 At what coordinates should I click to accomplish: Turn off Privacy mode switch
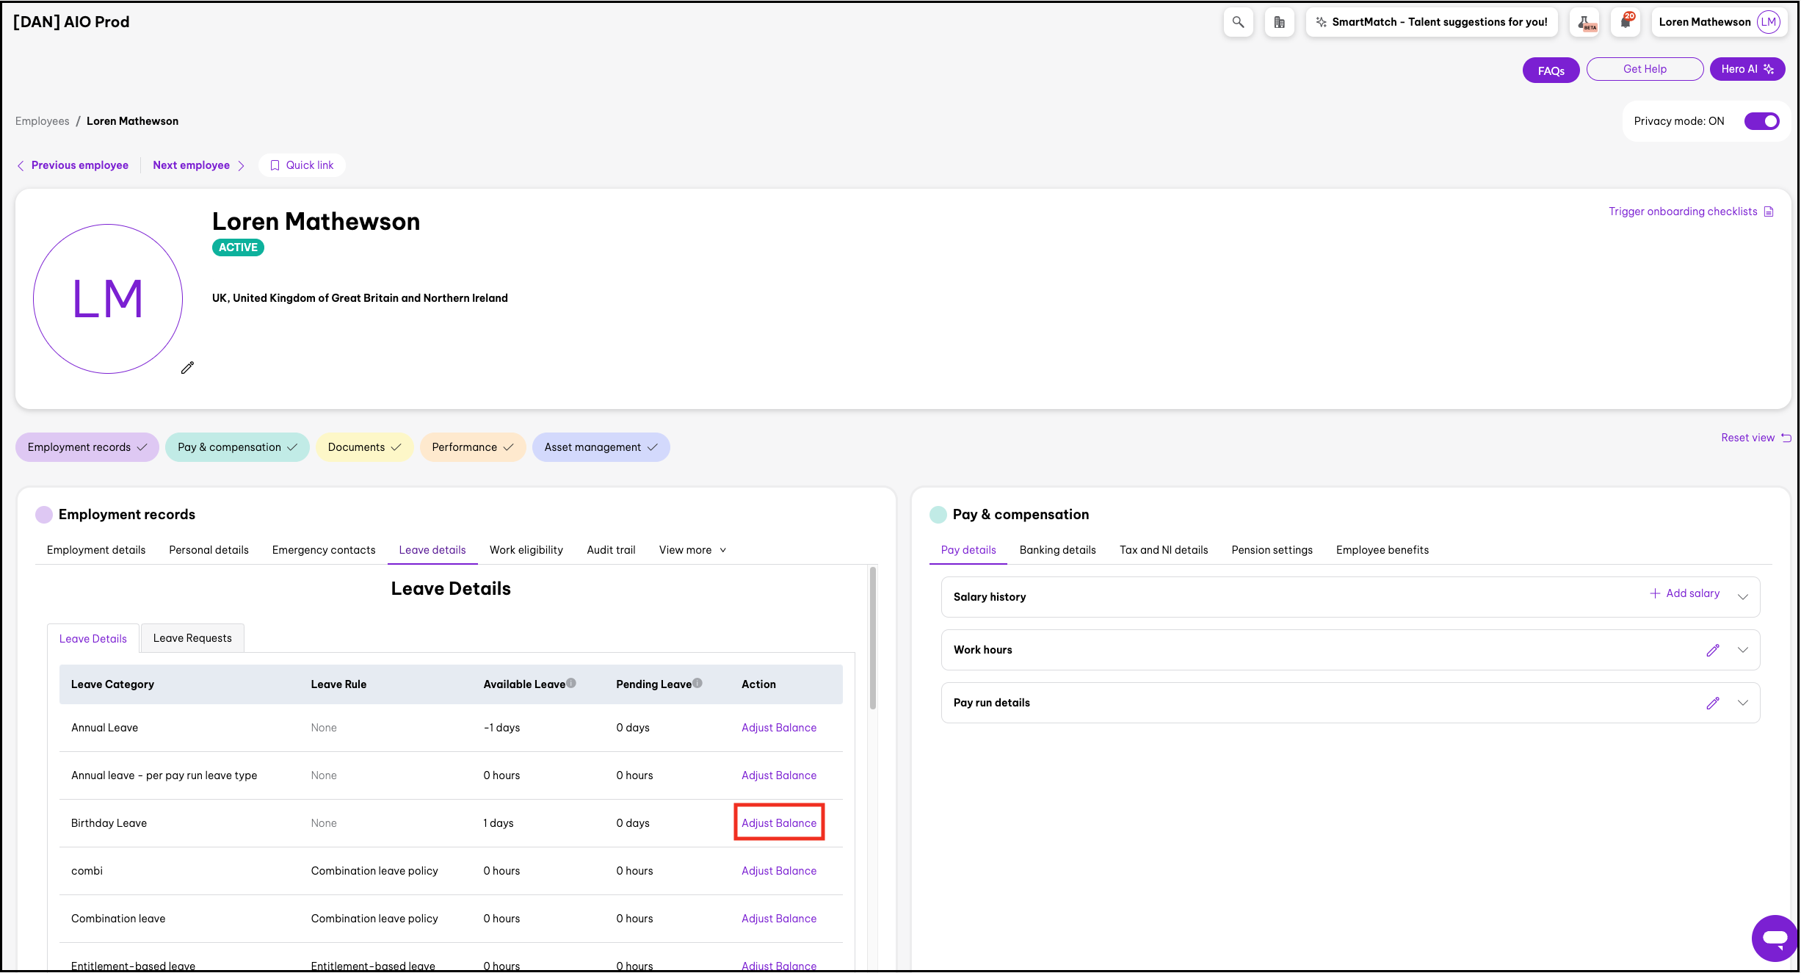click(x=1761, y=121)
